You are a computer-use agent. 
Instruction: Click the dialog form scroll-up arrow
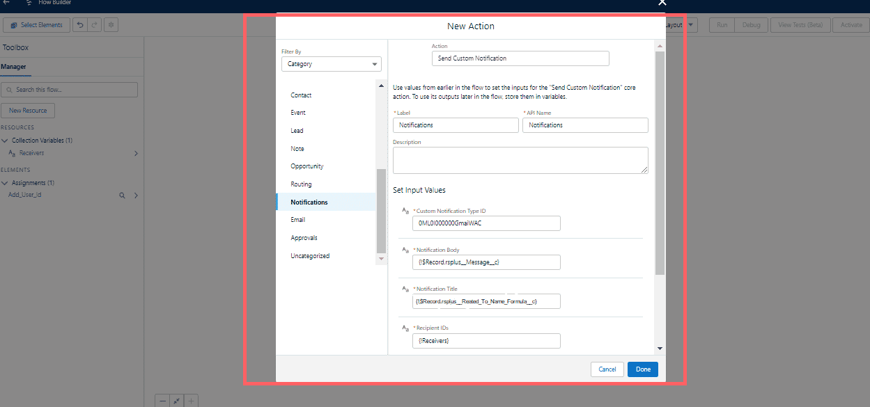pyautogui.click(x=660, y=46)
